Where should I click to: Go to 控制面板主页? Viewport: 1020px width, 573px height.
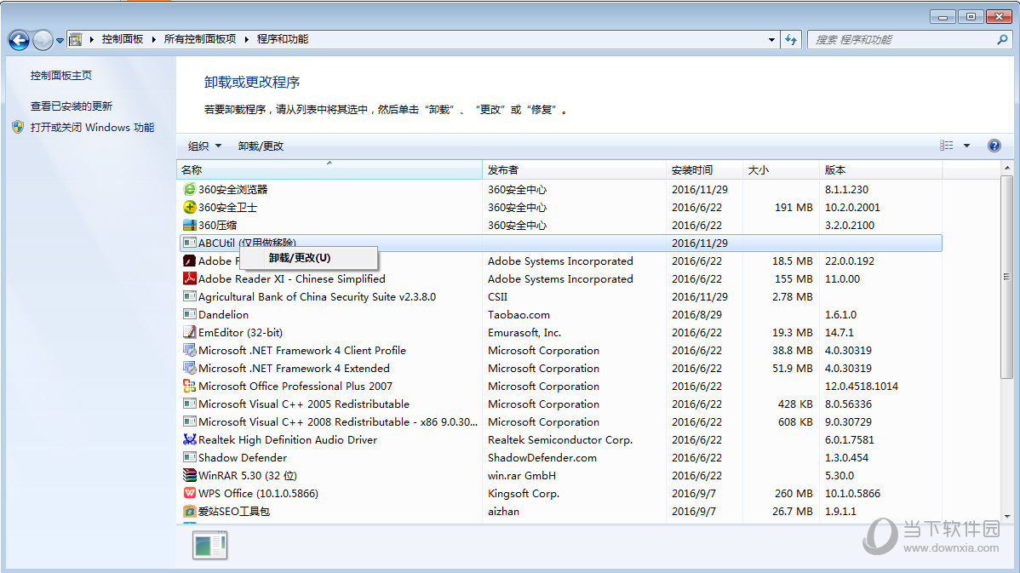61,75
